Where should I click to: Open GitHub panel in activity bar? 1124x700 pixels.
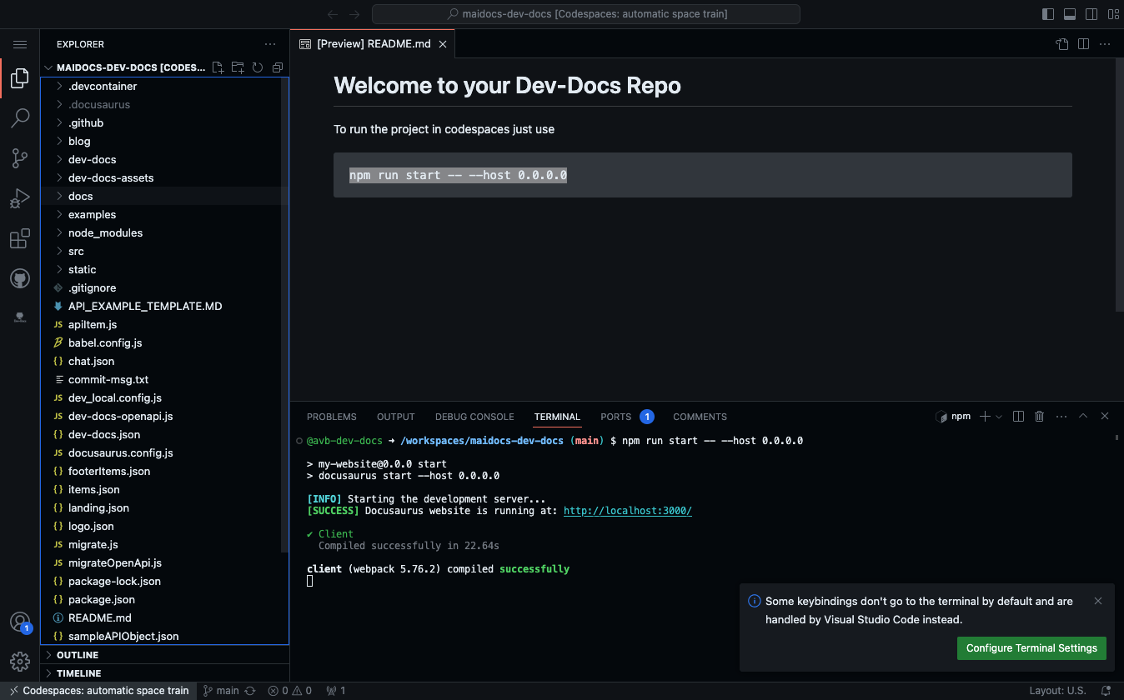tap(20, 278)
